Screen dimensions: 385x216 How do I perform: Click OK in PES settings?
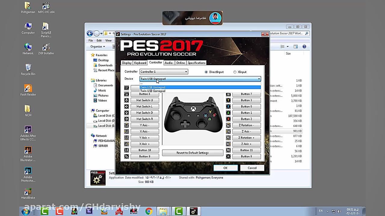pyautogui.click(x=225, y=168)
